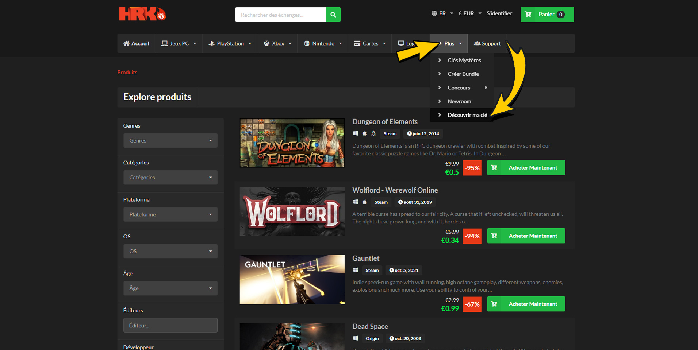The height and width of the screenshot is (350, 698).
Task: Choose Découvrir ma clé menu entry
Action: (462, 115)
